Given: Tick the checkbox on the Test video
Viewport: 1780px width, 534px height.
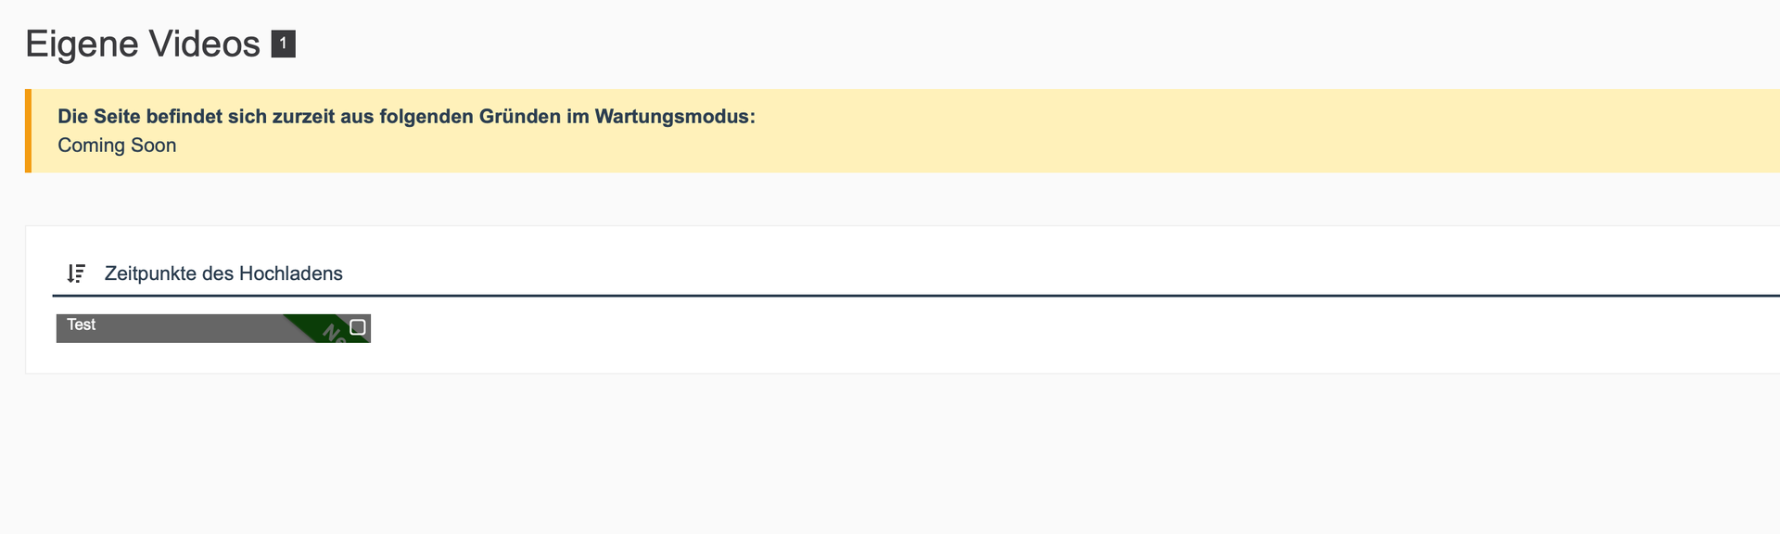Looking at the screenshot, I should point(358,326).
